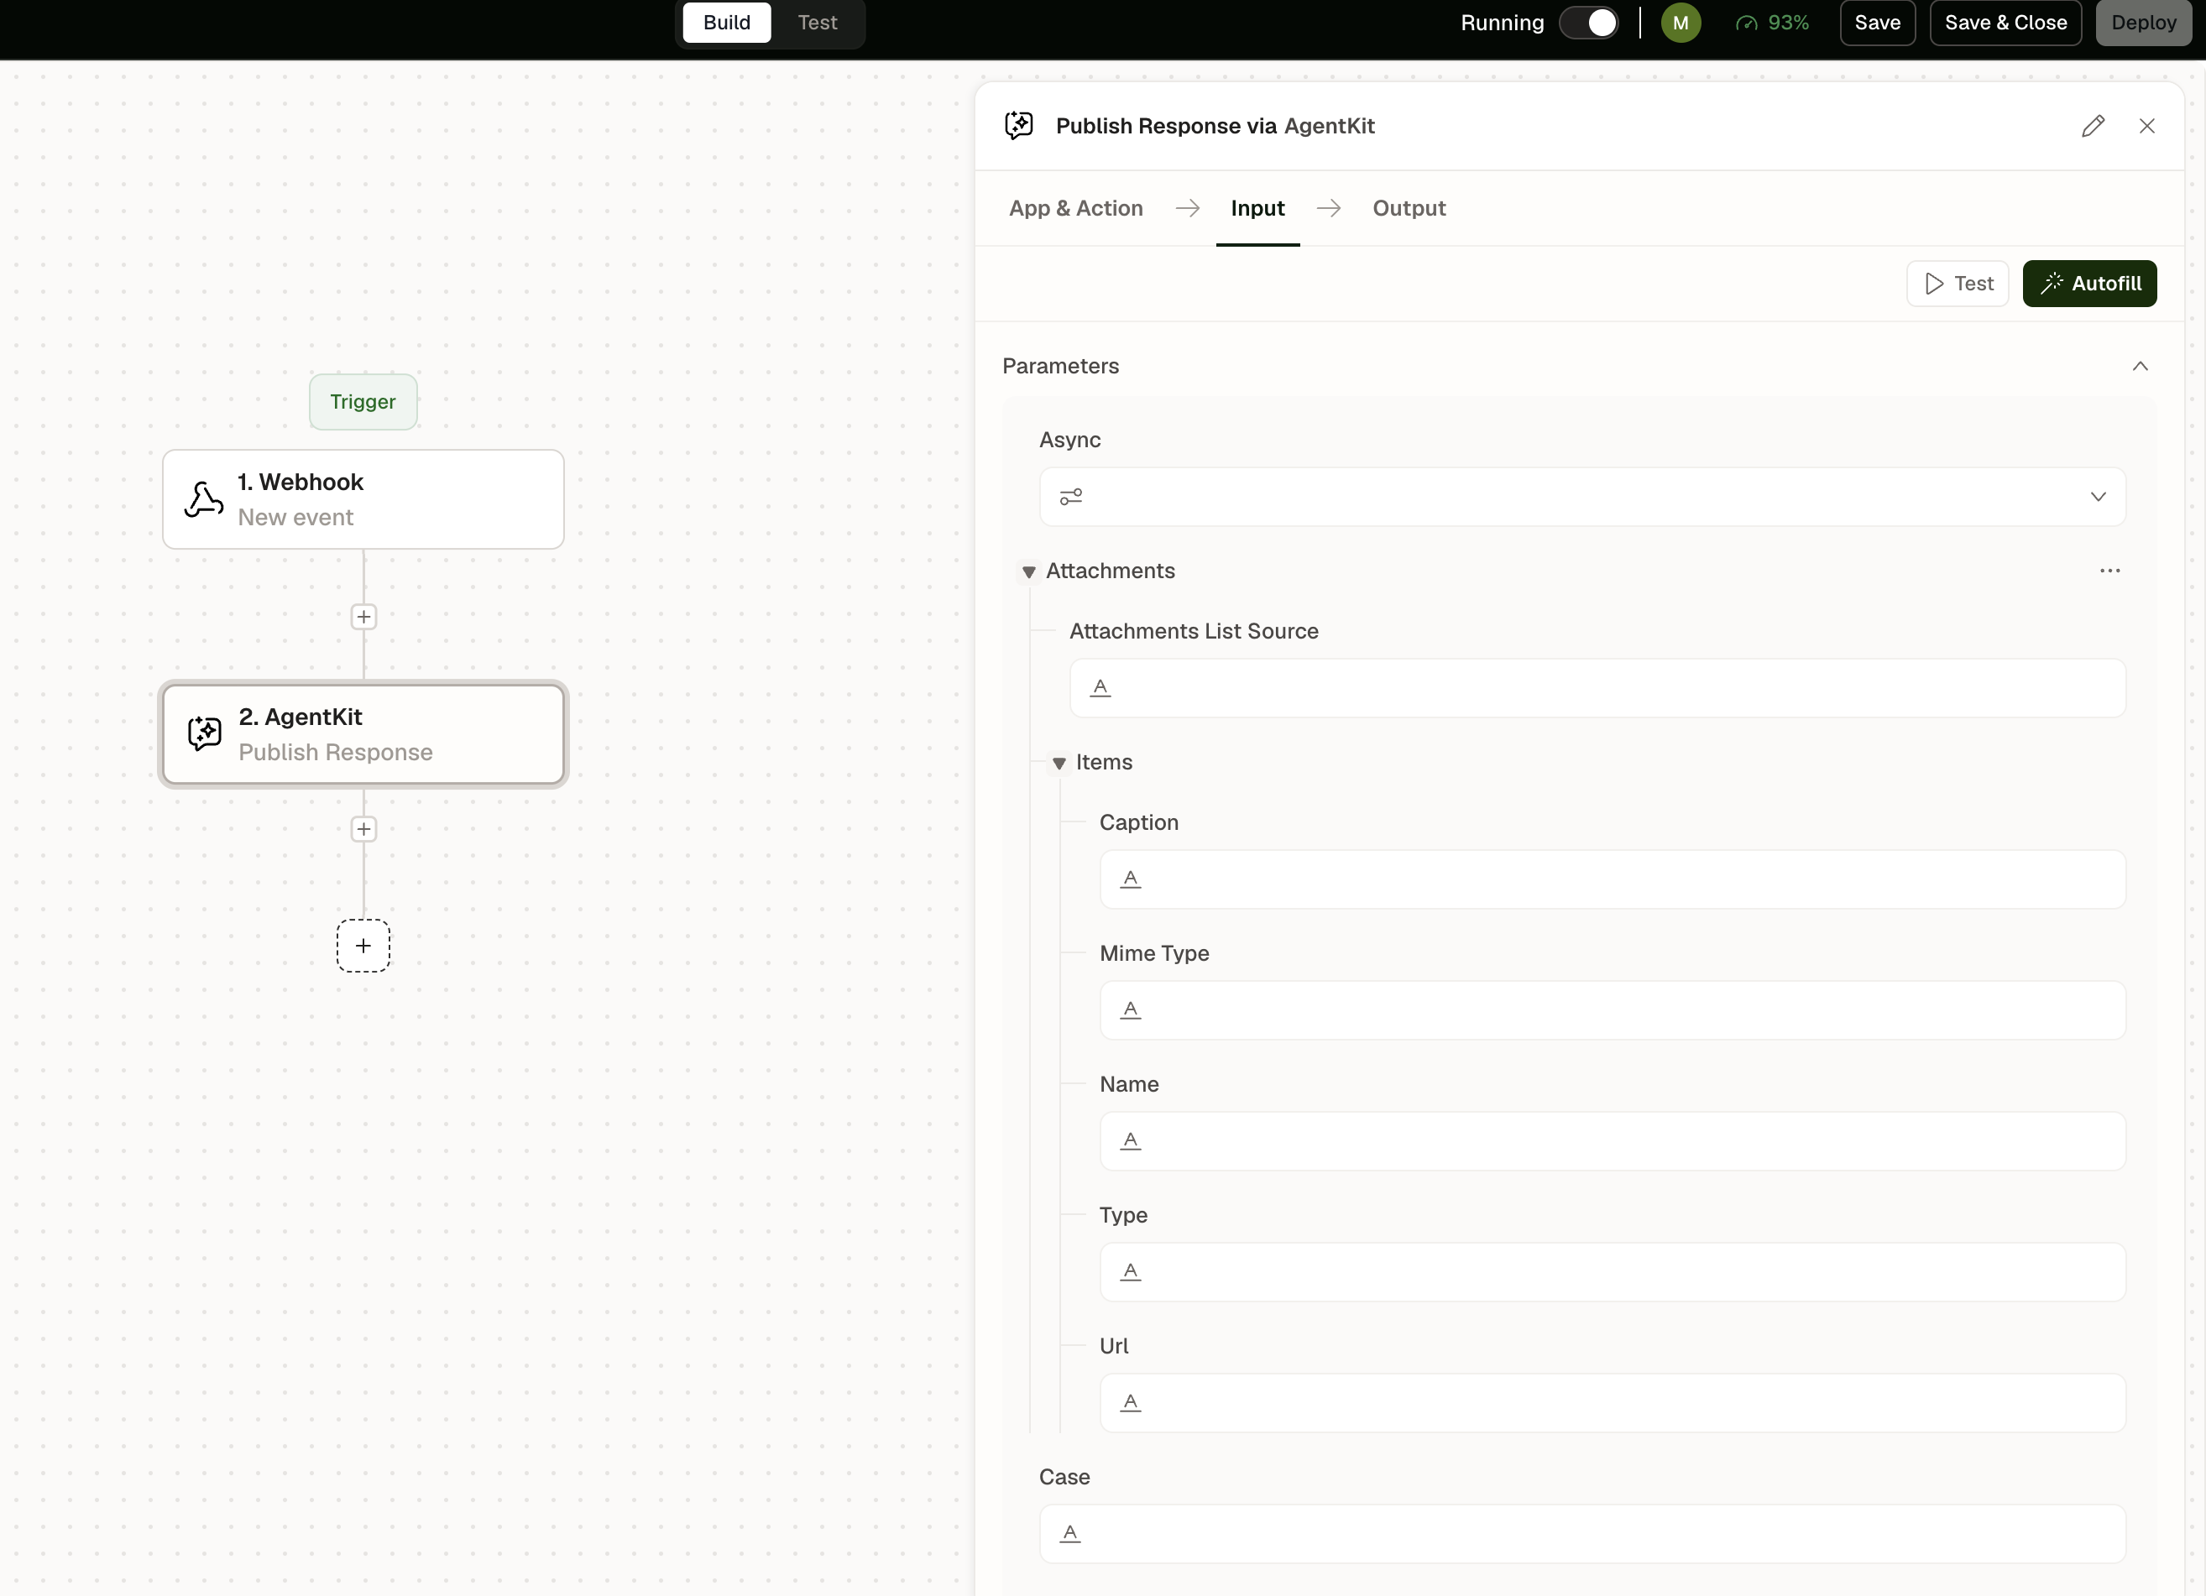Select the Input tab

click(x=1257, y=208)
